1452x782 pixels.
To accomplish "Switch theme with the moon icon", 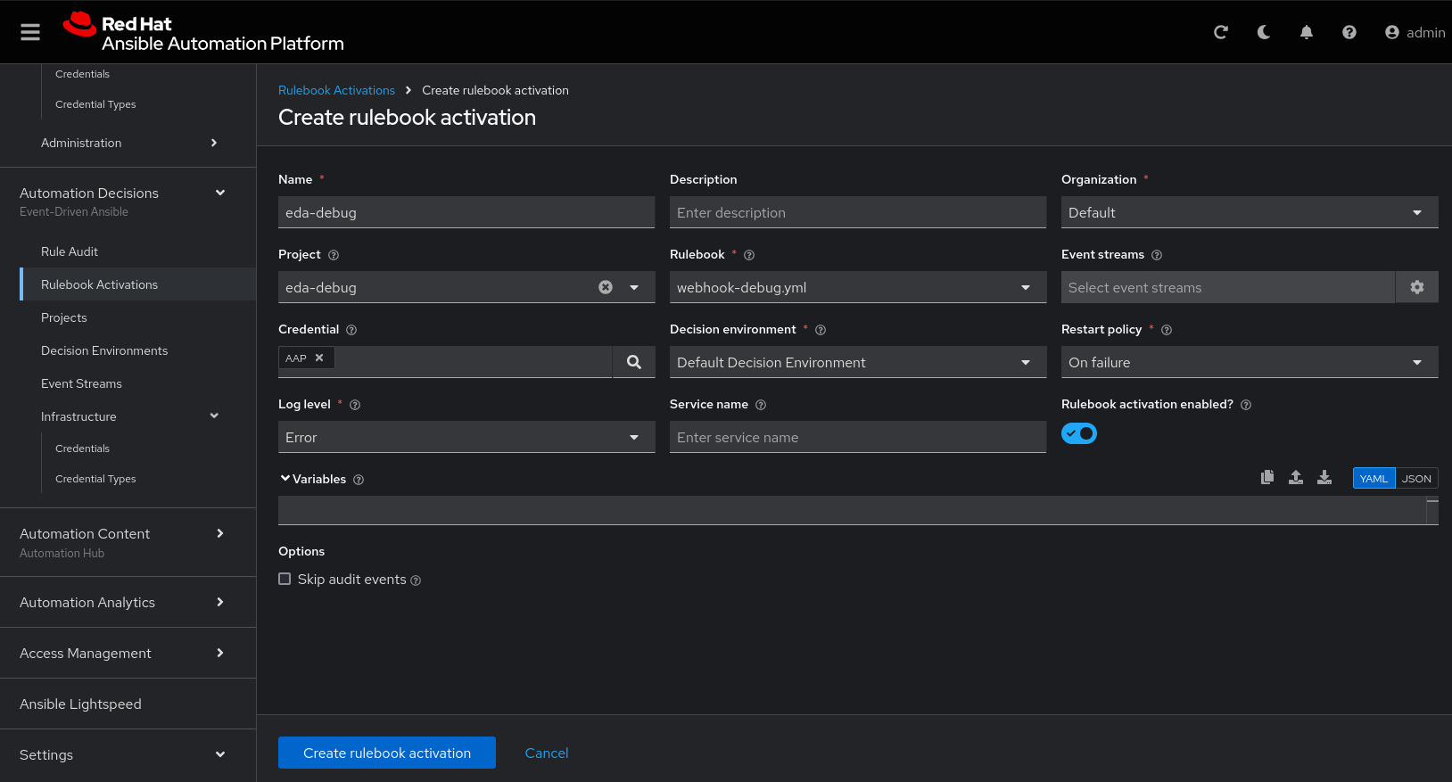I will tap(1264, 32).
